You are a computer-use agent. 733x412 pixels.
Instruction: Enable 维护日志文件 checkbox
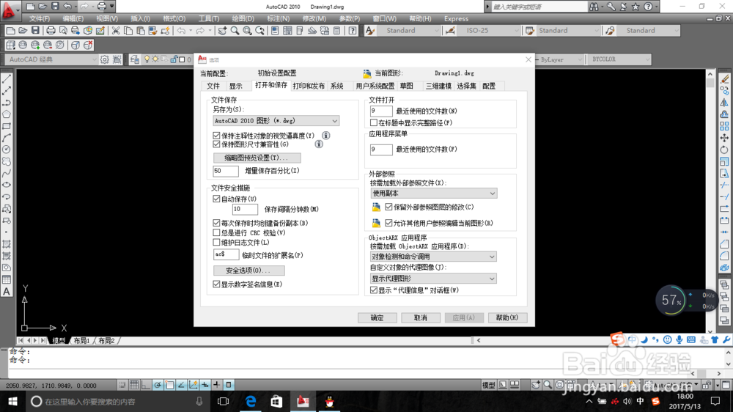(216, 242)
